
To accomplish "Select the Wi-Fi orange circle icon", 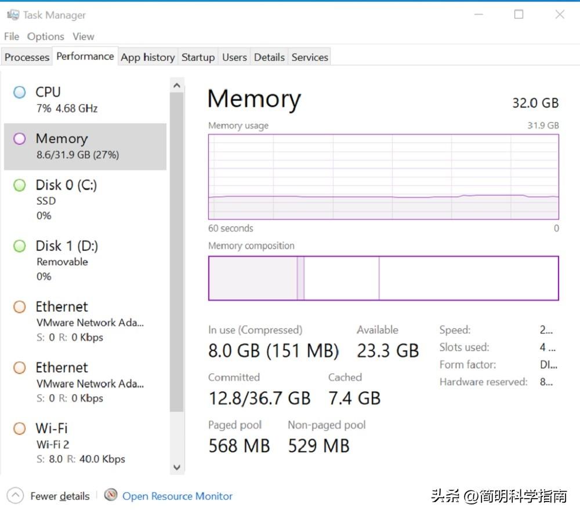I will coord(20,429).
